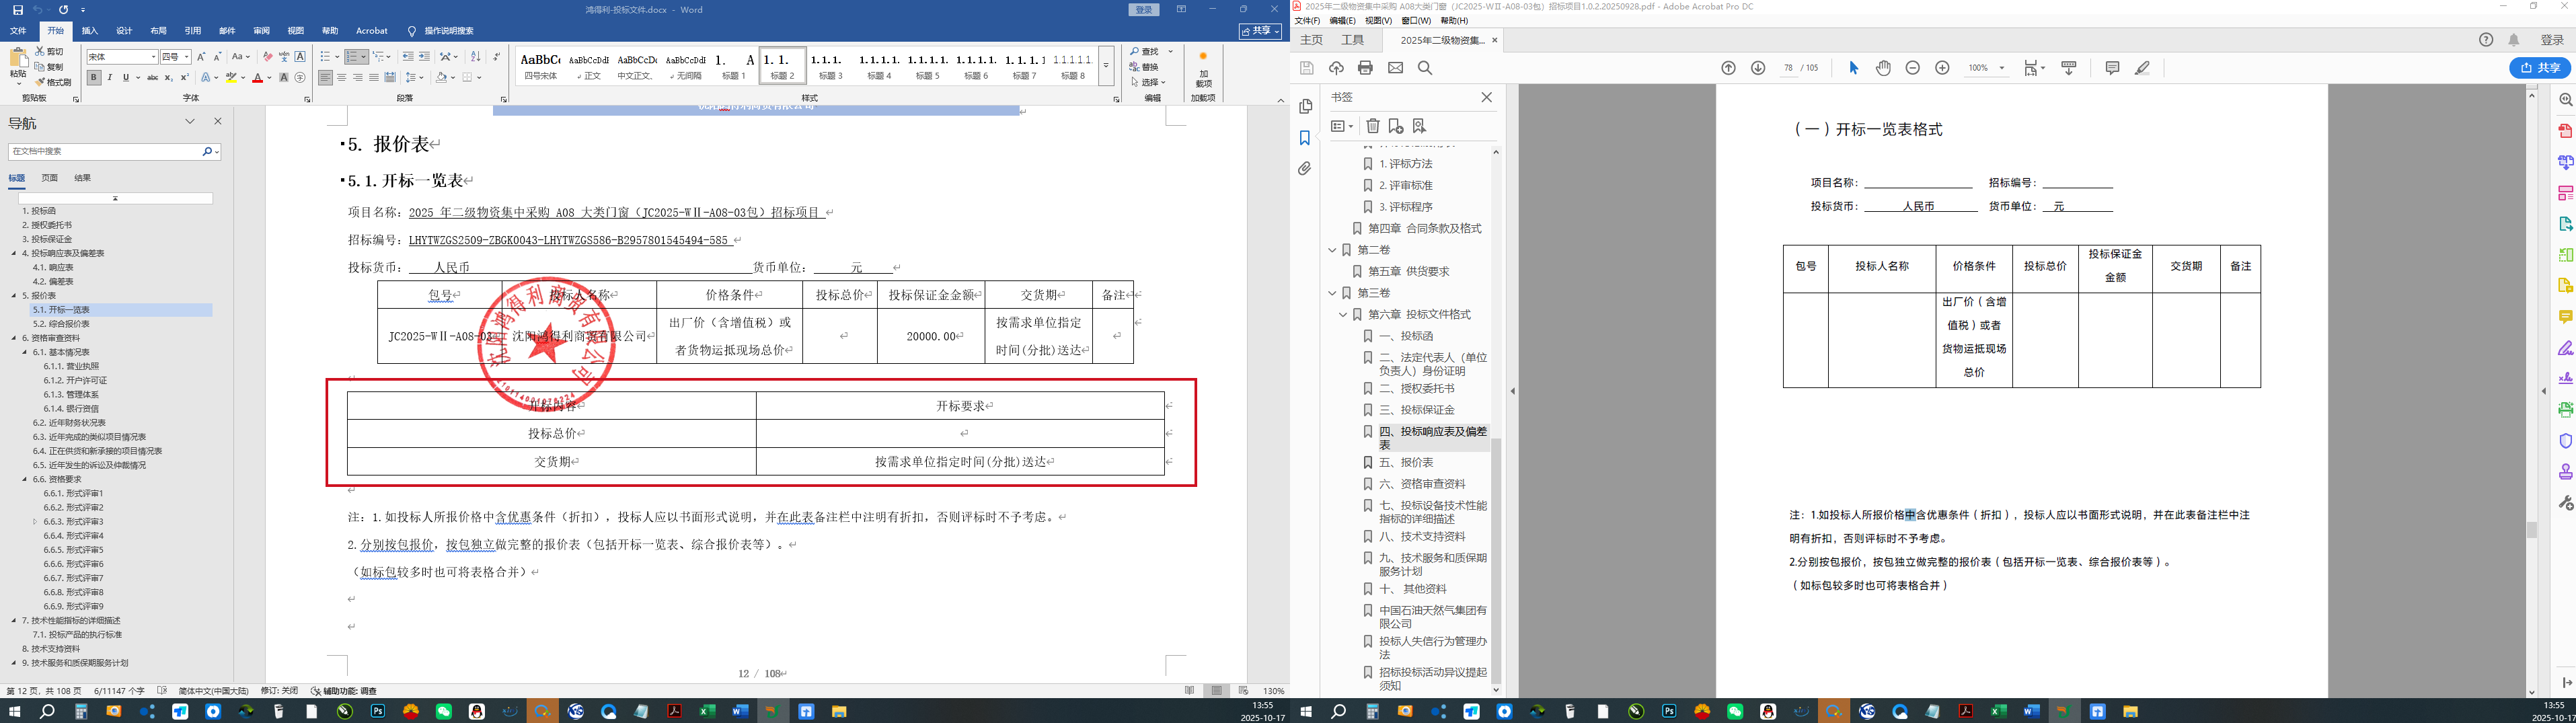2576x723 pixels.
Task: Open the Acrobat find text search icon
Action: tap(1425, 68)
